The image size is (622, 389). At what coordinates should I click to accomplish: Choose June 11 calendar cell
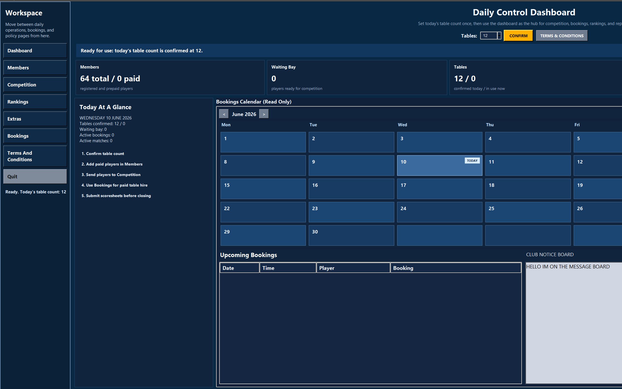coord(528,165)
